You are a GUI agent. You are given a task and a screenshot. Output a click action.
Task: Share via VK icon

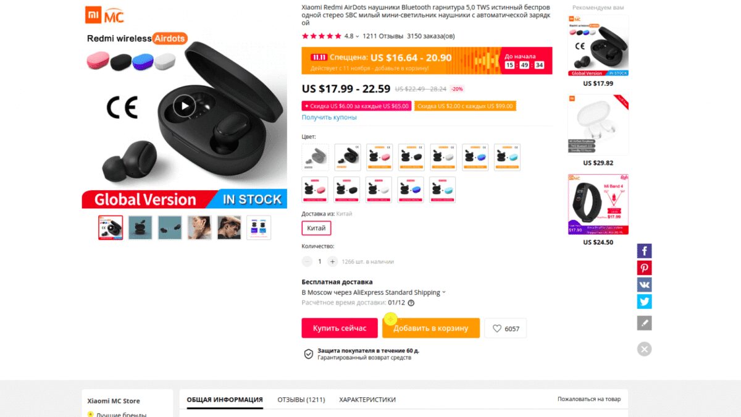[x=644, y=285]
